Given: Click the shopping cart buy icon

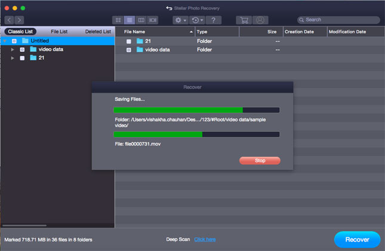Looking at the screenshot, I should 244,20.
